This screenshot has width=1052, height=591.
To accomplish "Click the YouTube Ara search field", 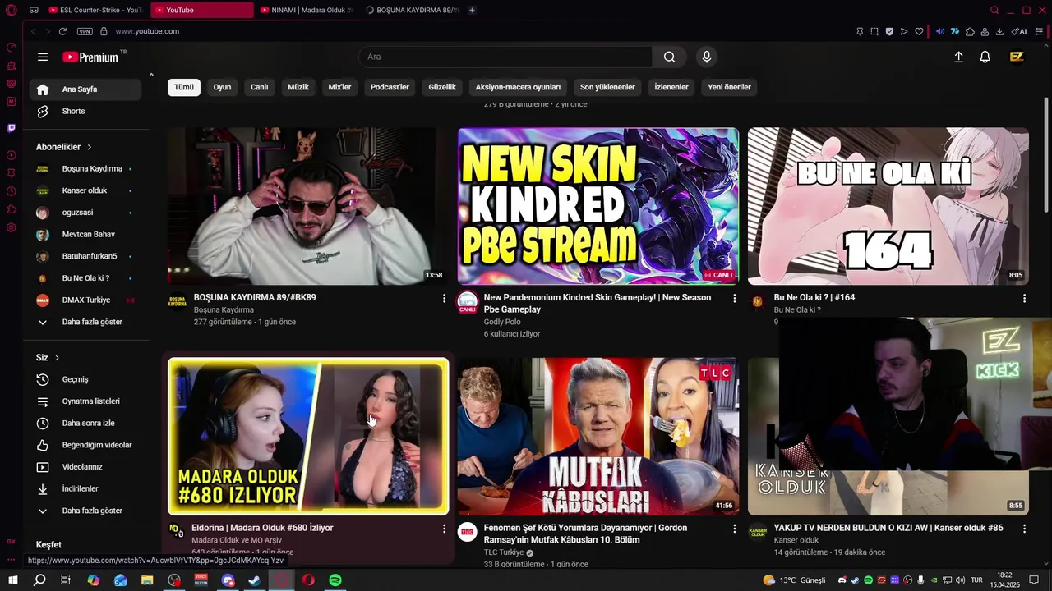I will [x=505, y=57].
